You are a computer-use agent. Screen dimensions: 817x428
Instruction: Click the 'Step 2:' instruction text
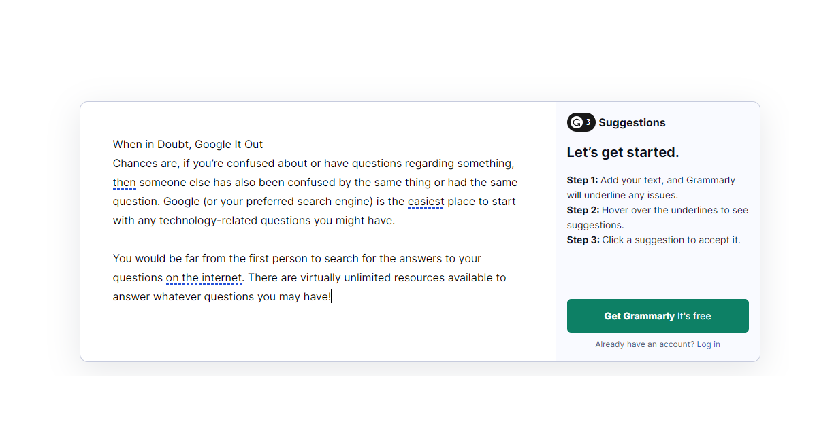658,217
